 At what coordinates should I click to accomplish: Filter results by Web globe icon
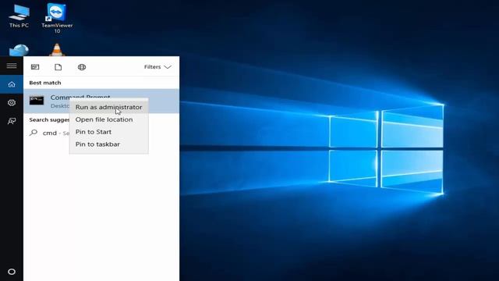pyautogui.click(x=82, y=67)
